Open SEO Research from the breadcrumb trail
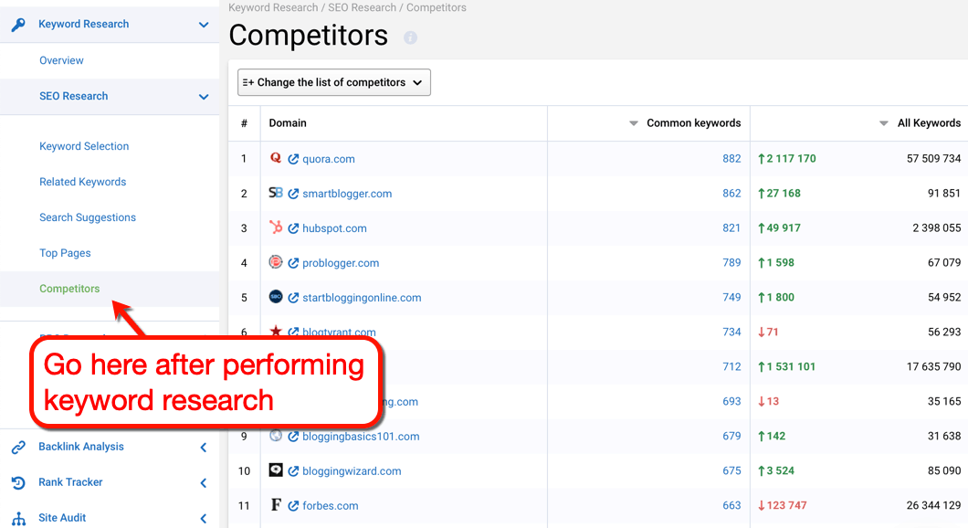 point(362,7)
